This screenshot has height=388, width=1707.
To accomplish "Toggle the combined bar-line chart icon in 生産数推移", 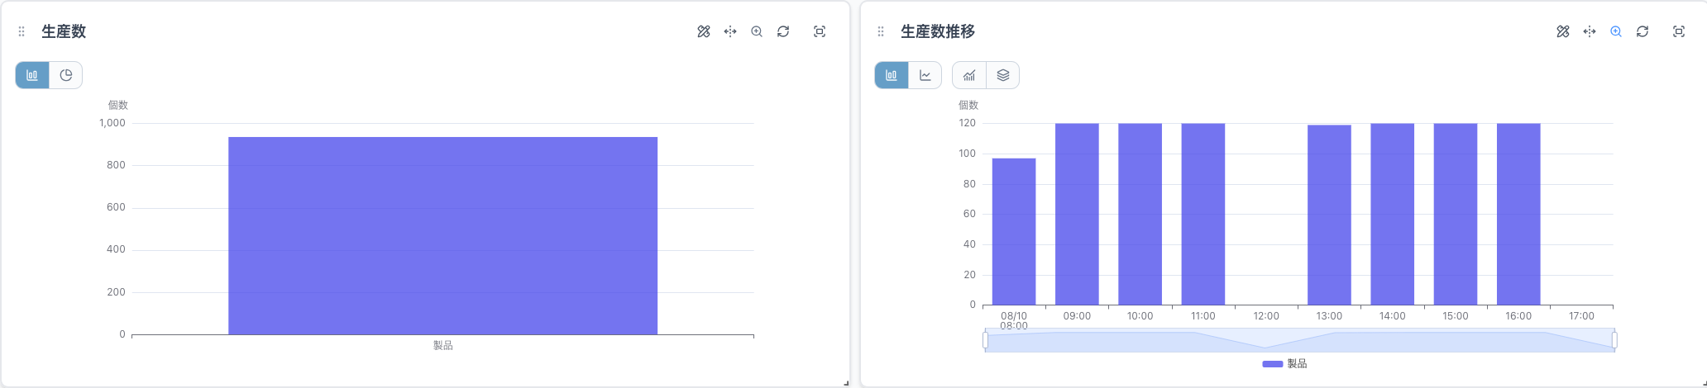I will pos(969,75).
